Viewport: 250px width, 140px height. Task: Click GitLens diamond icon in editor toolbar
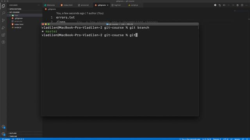(x=215, y=5)
